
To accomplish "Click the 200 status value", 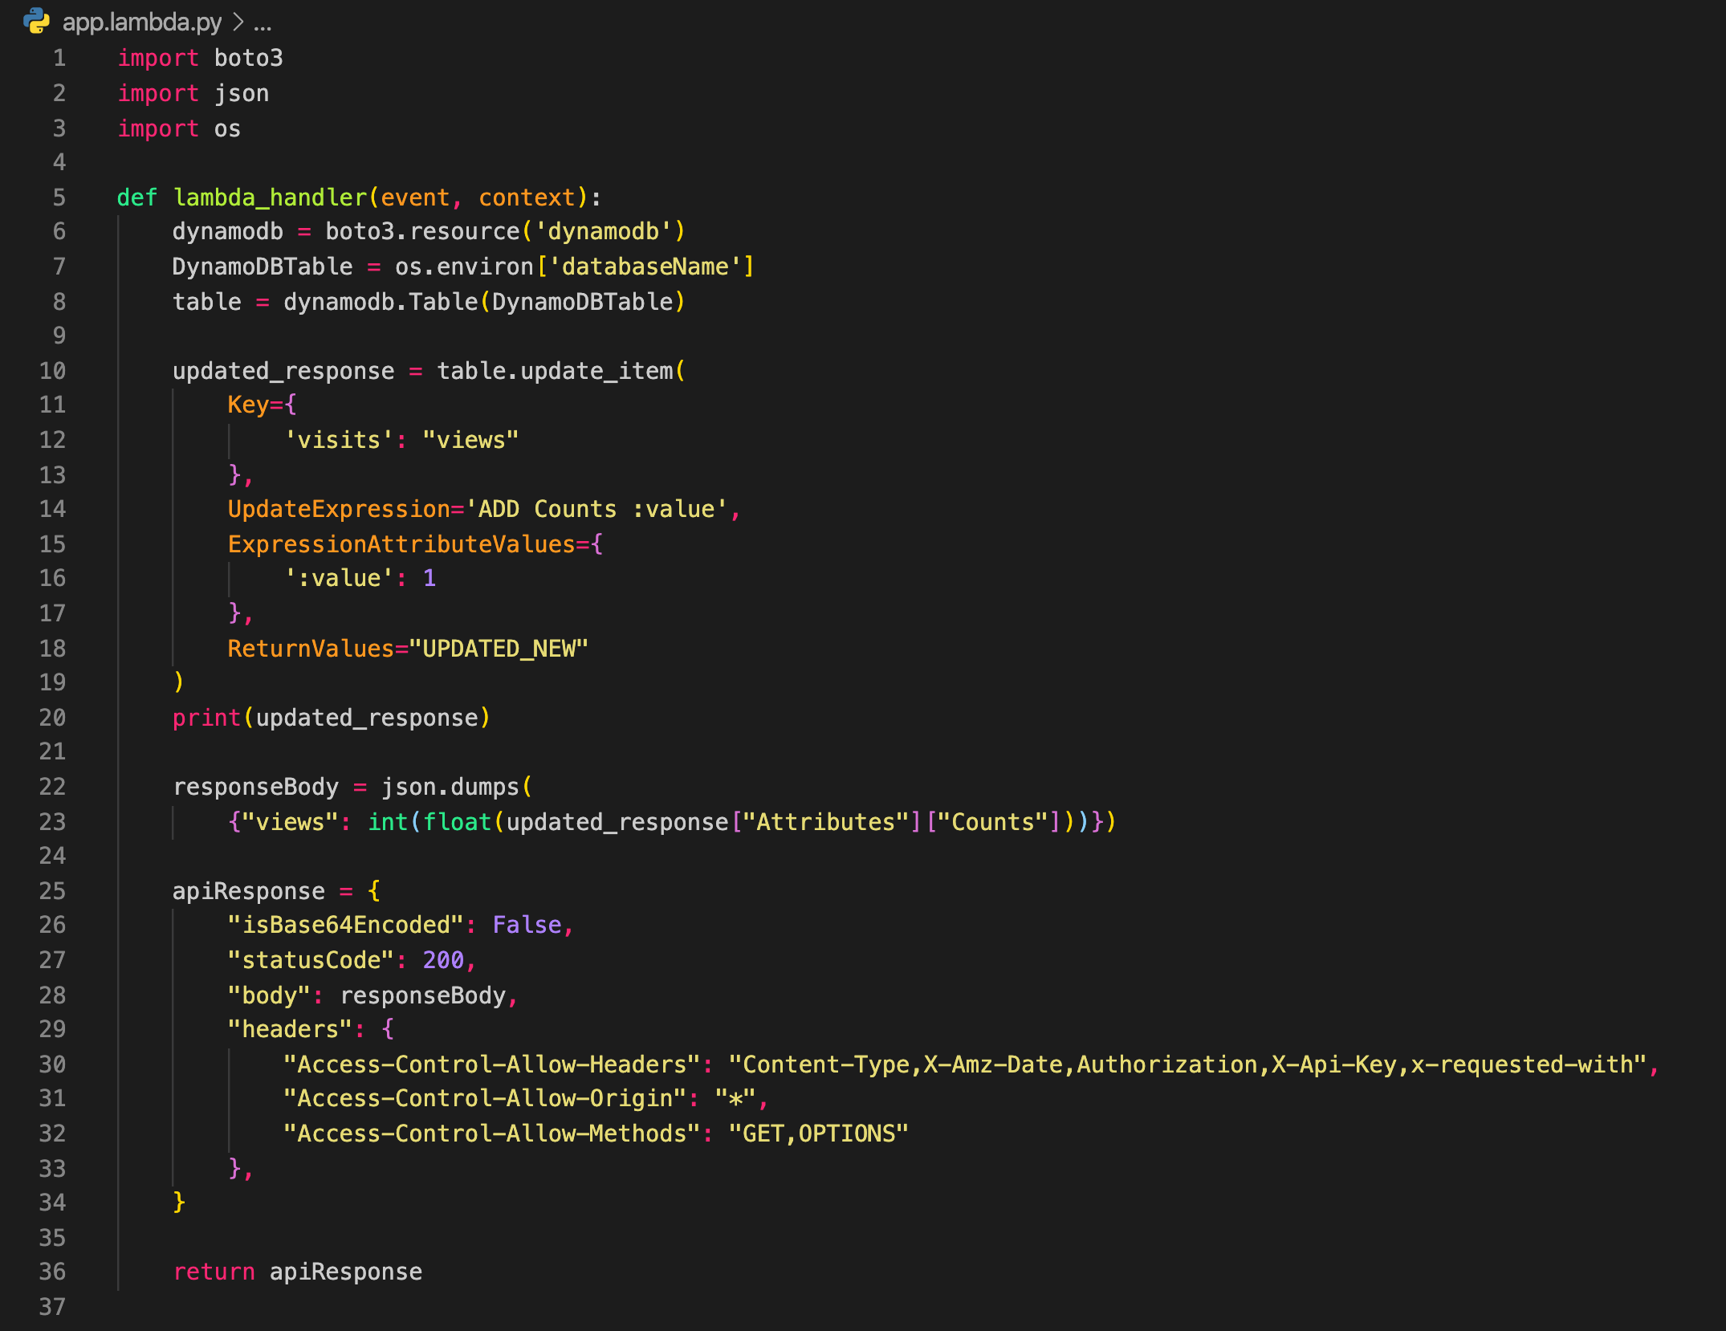I will tap(443, 960).
